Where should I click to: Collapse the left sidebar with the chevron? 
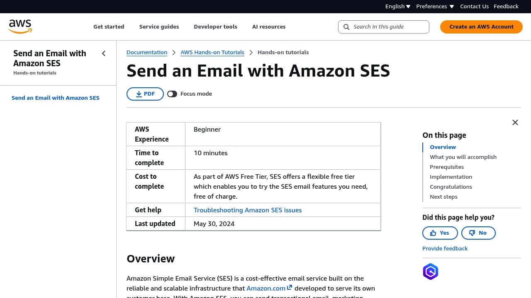(x=103, y=53)
